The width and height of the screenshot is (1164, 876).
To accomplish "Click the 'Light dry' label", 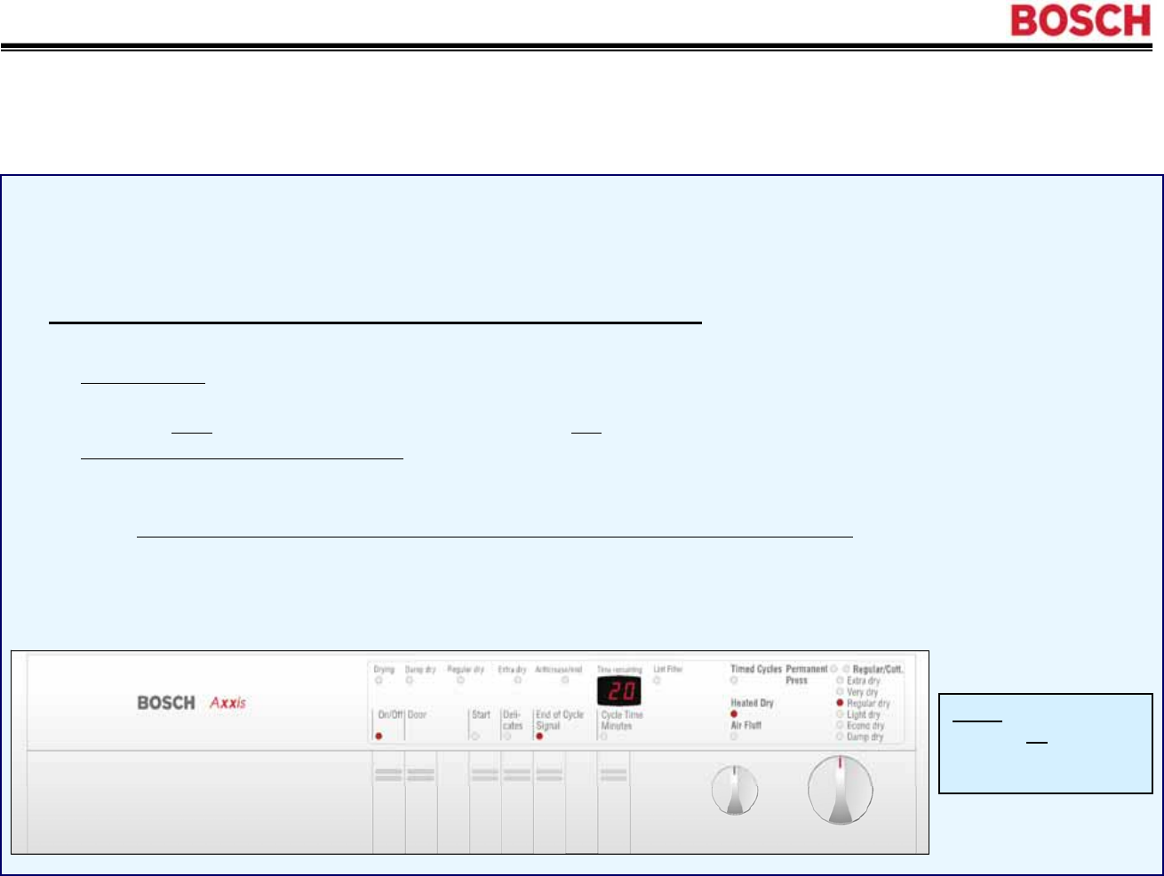I will click(864, 714).
